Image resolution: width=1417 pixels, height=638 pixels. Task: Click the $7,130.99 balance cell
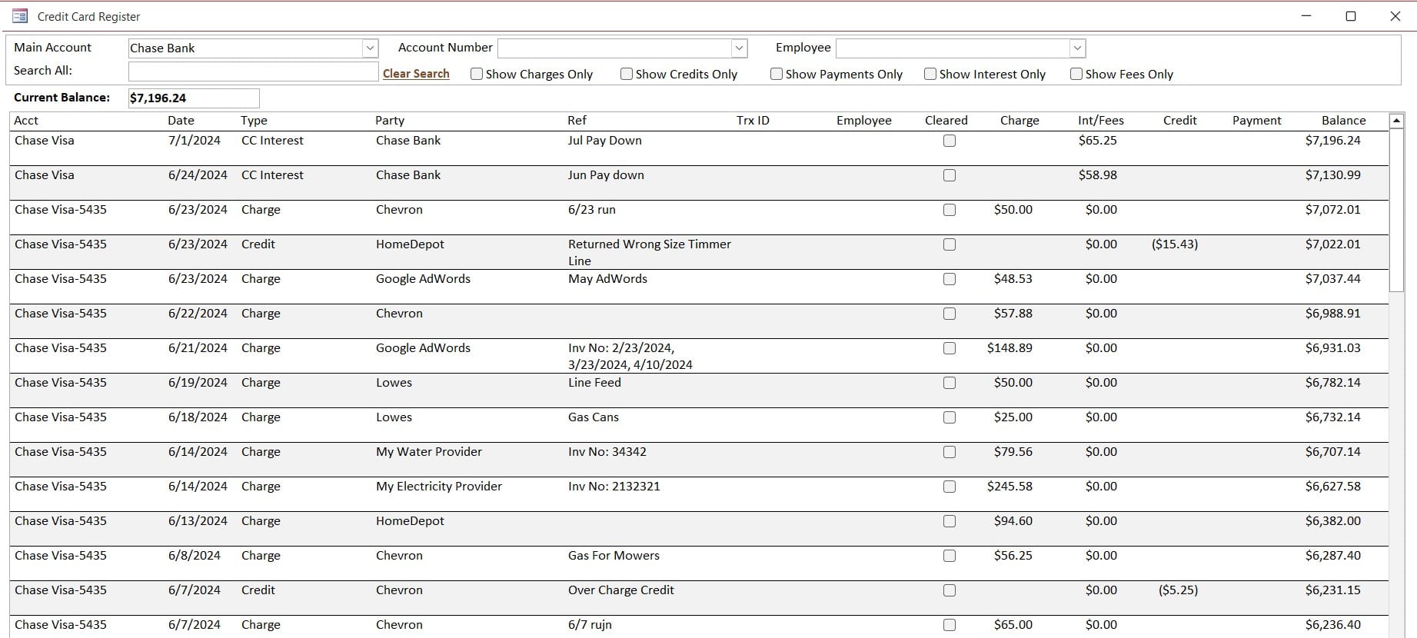(1332, 175)
